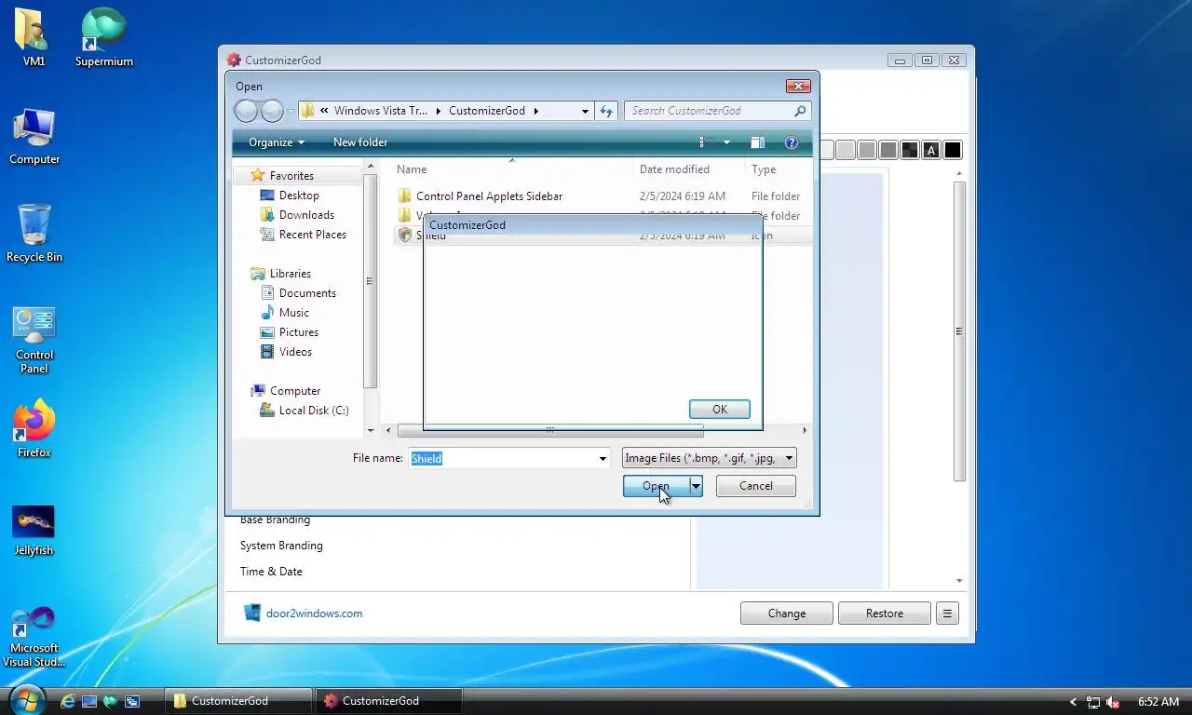Click the Switch between windows quick launch icon
This screenshot has width=1192, height=715.
point(132,701)
